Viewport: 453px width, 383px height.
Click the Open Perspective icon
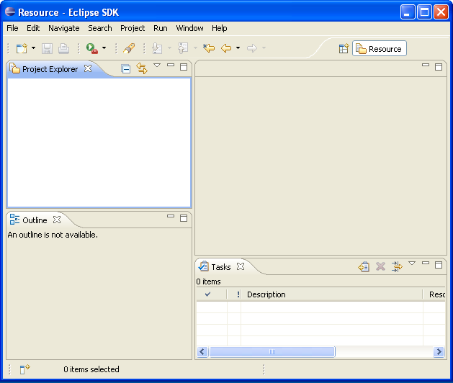click(x=344, y=49)
